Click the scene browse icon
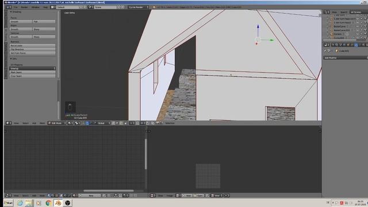 (x=90, y=7)
